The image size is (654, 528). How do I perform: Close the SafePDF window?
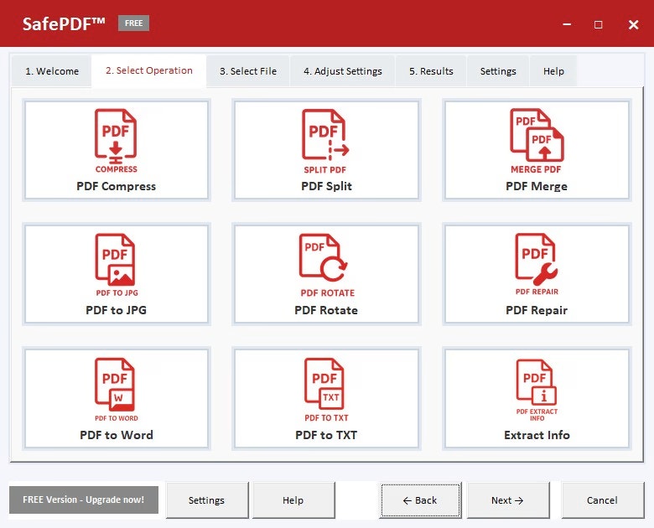click(633, 24)
